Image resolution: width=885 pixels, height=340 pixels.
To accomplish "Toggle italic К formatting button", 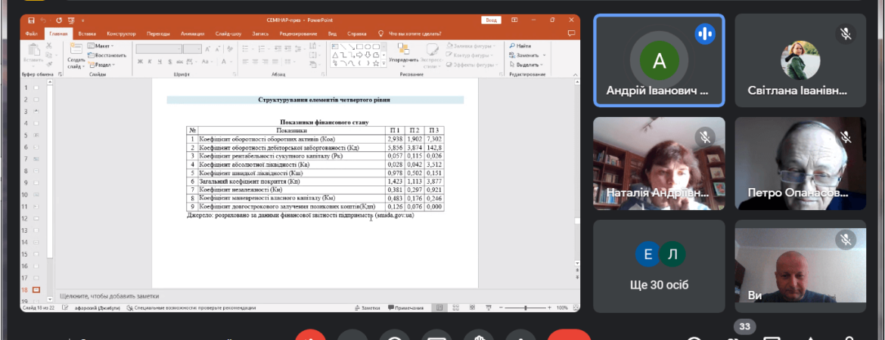I will tap(150, 61).
